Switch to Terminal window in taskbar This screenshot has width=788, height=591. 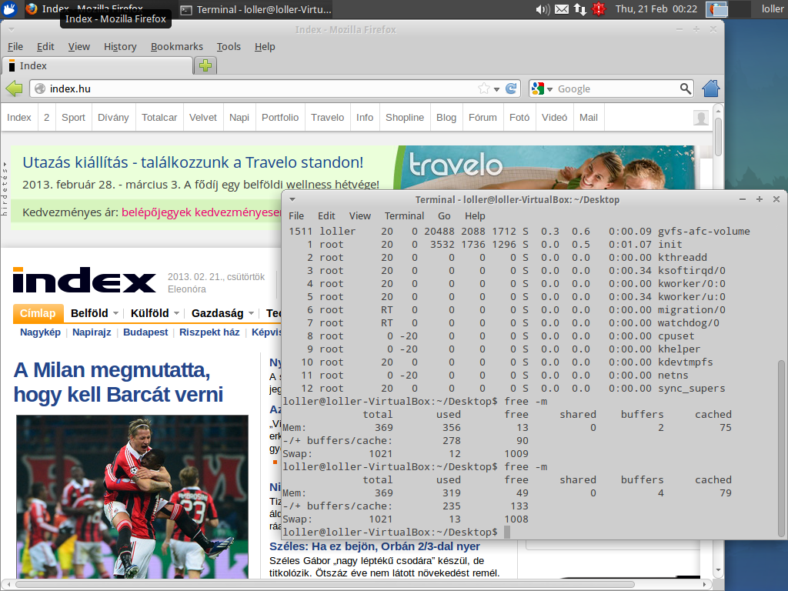point(256,9)
